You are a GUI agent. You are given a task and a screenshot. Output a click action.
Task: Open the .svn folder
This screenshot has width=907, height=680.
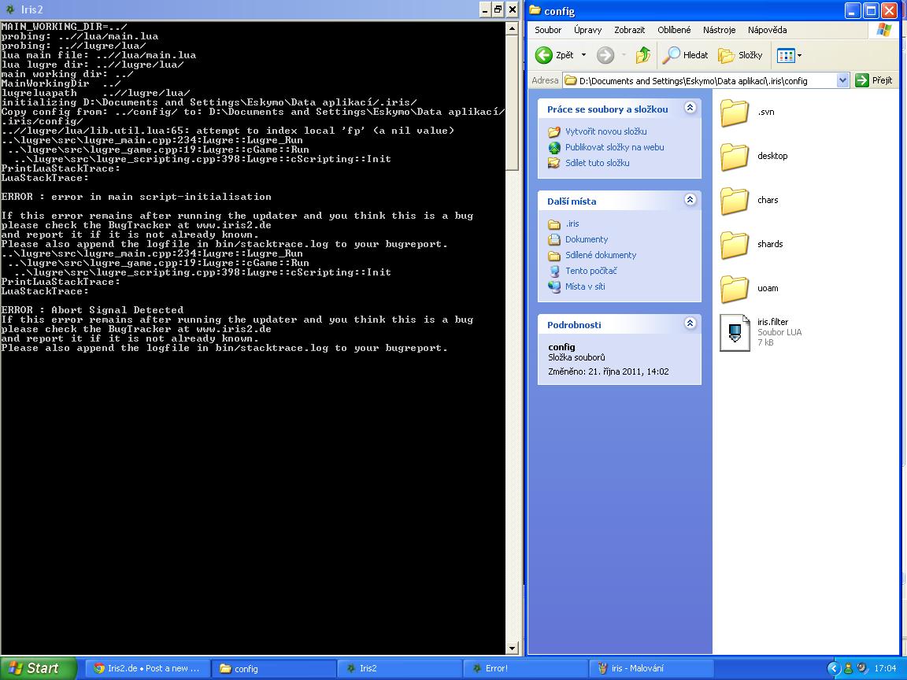[735, 113]
